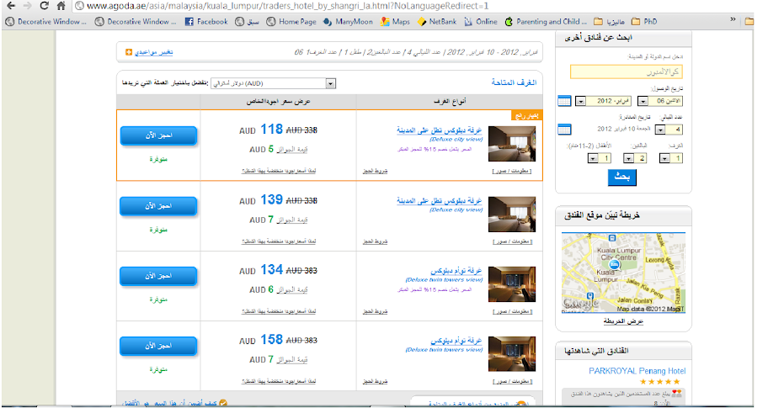Click the address bar URL

coord(287,6)
